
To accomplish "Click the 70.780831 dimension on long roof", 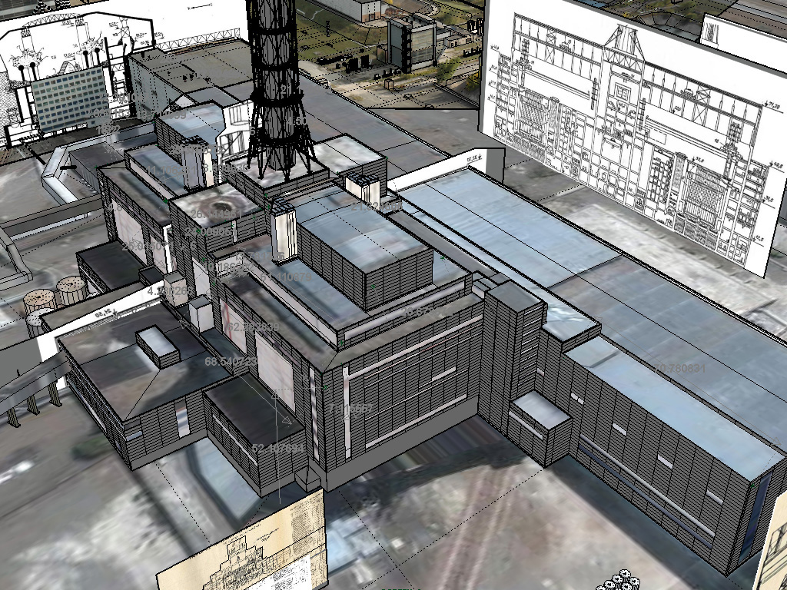I will tap(679, 368).
